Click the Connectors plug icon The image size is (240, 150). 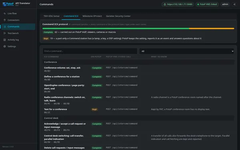(x=4, y=20)
